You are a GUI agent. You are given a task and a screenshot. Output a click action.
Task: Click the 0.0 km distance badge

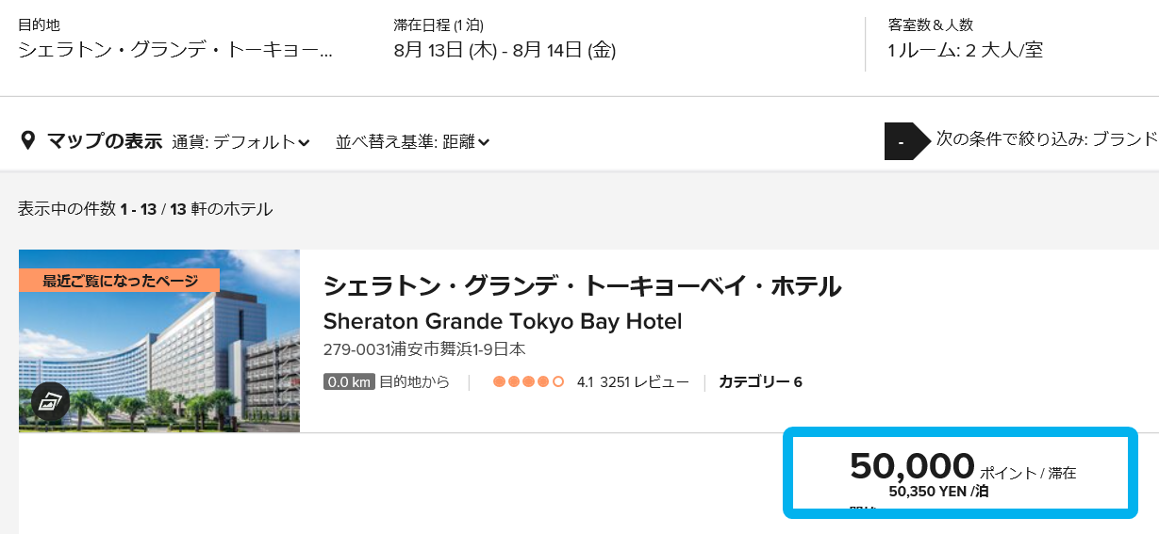pos(349,381)
